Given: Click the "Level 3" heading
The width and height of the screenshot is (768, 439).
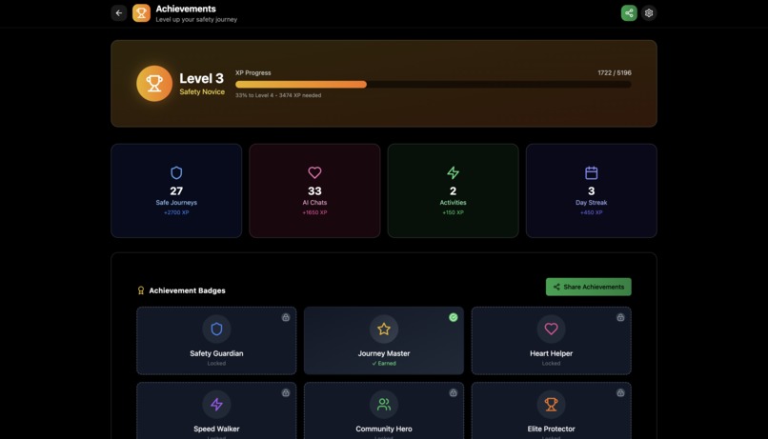Looking at the screenshot, I should click(201, 78).
